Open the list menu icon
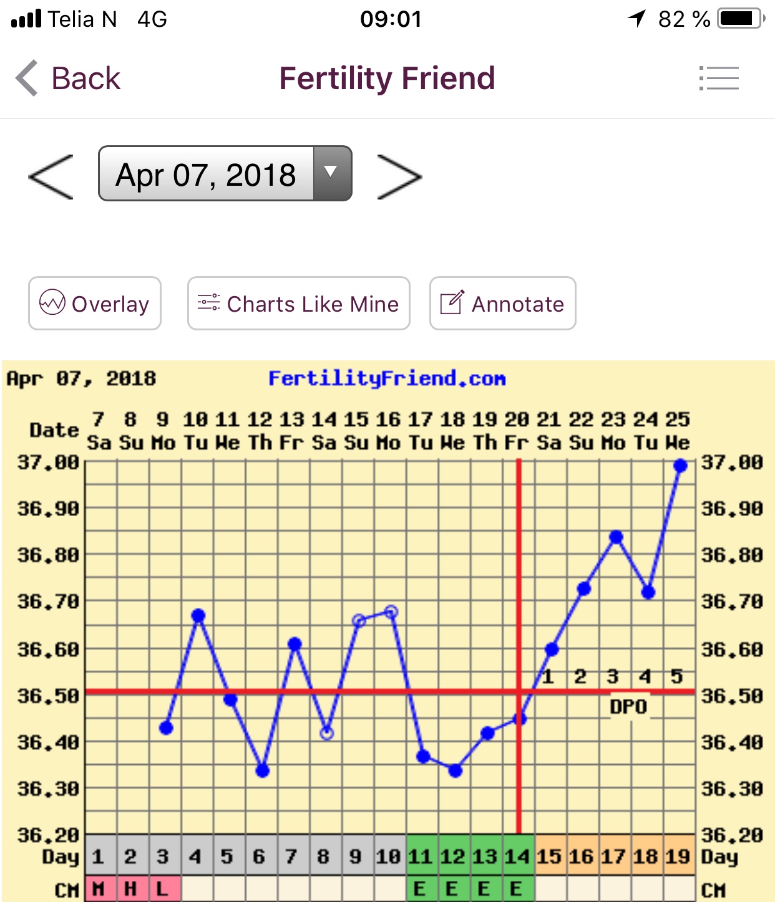The height and width of the screenshot is (902, 775). (719, 79)
